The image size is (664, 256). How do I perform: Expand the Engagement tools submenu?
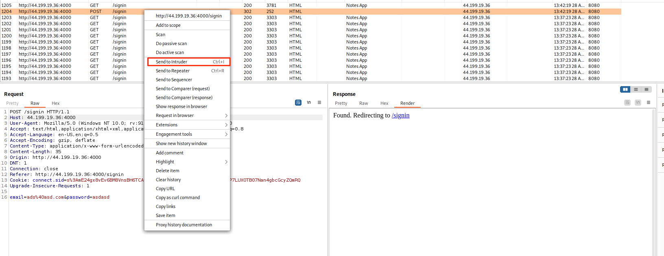coord(187,134)
